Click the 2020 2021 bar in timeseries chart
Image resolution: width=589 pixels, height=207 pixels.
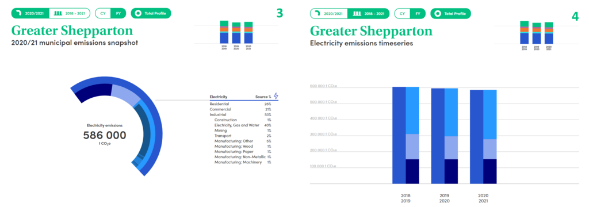pyautogui.click(x=483, y=137)
